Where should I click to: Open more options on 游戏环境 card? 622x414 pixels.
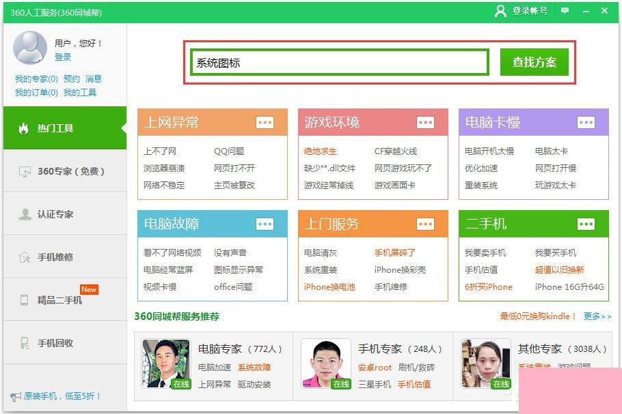425,122
